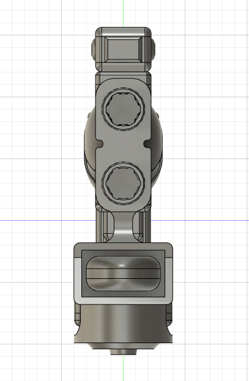This screenshot has width=249, height=381.
Task: Click the recessed rectangular face on top block
Action: [124, 50]
